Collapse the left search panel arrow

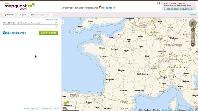click(x=63, y=22)
